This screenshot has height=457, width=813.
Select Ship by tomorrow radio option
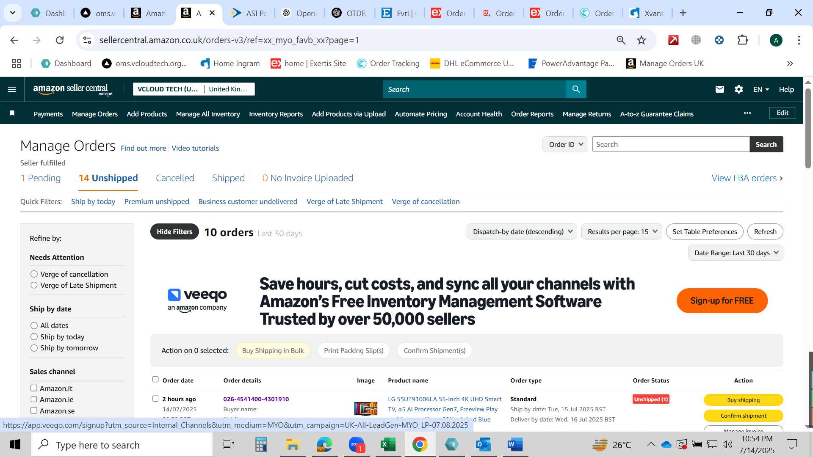[34, 348]
